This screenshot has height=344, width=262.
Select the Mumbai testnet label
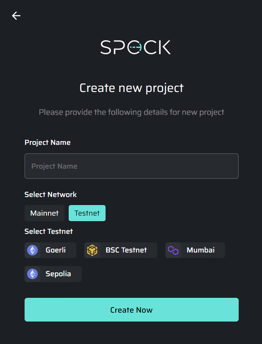click(x=201, y=250)
